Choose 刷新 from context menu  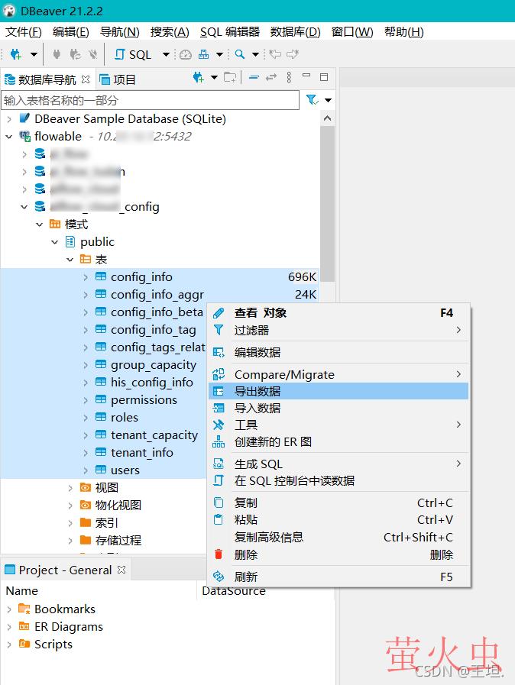[x=338, y=577]
